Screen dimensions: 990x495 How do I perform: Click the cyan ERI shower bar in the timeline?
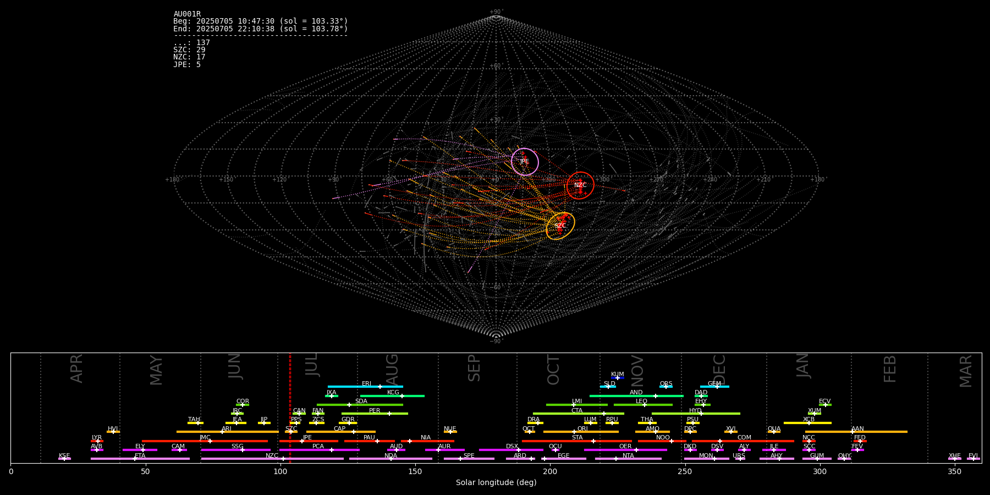pyautogui.click(x=365, y=387)
